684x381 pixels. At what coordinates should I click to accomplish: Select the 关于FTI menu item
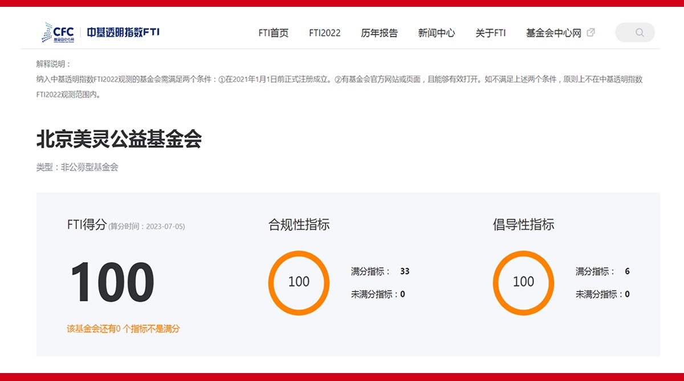click(491, 33)
